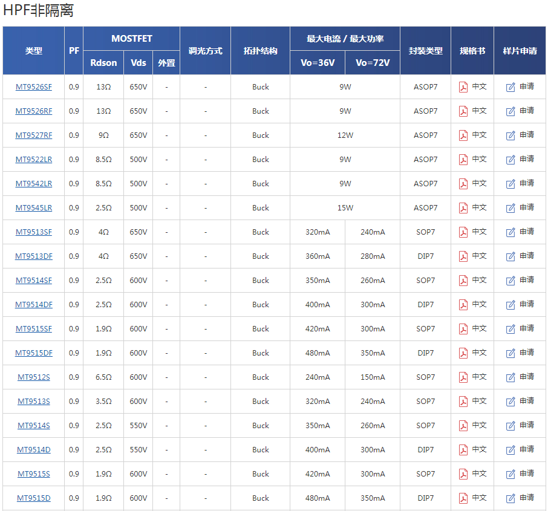Click the 封装类型 column header
The height and width of the screenshot is (511, 548).
click(x=425, y=51)
